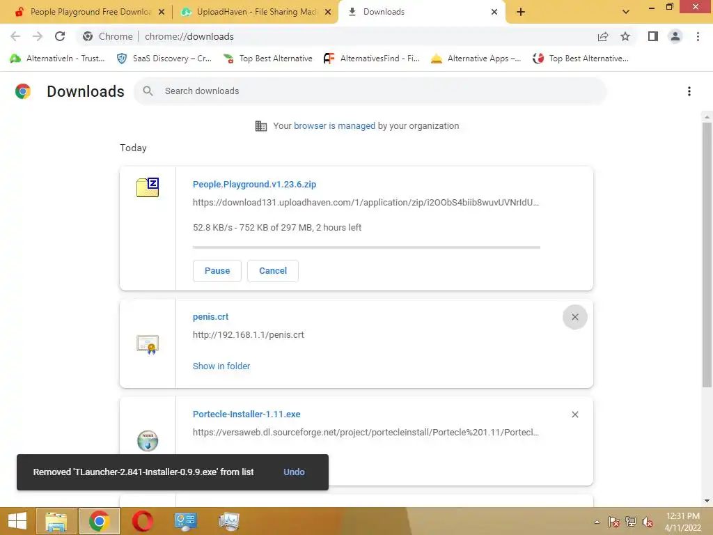This screenshot has height=535, width=713.
Task: Click the network tray icon
Action: pyautogui.click(x=631, y=522)
